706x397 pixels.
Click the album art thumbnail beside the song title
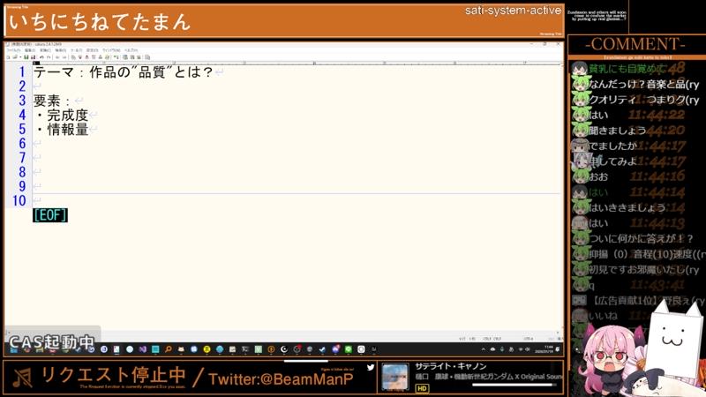point(395,377)
